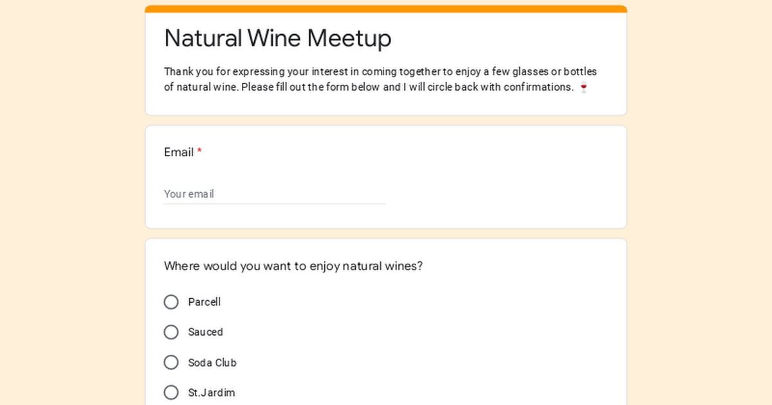Viewport: 772px width, 405px height.
Task: Click the 'Thank you for expressing' description line
Action: tap(380, 71)
